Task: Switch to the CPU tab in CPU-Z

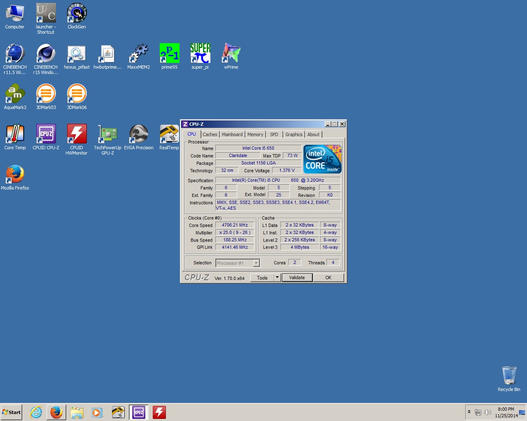Action: 192,134
